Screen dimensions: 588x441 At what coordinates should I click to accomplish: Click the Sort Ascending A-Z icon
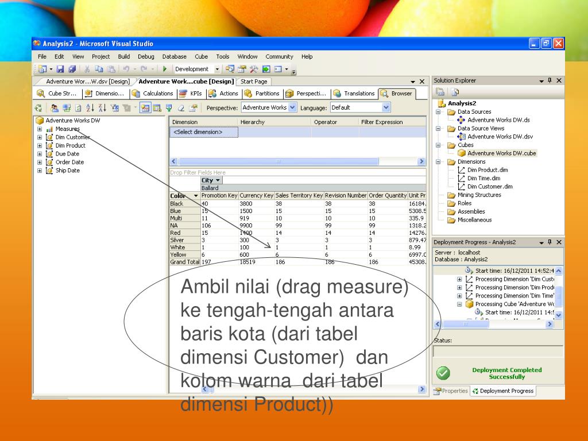[90, 107]
